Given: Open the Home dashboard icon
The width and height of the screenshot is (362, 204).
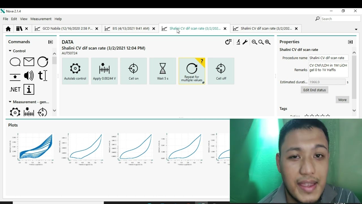Looking at the screenshot, I should [x=8, y=29].
